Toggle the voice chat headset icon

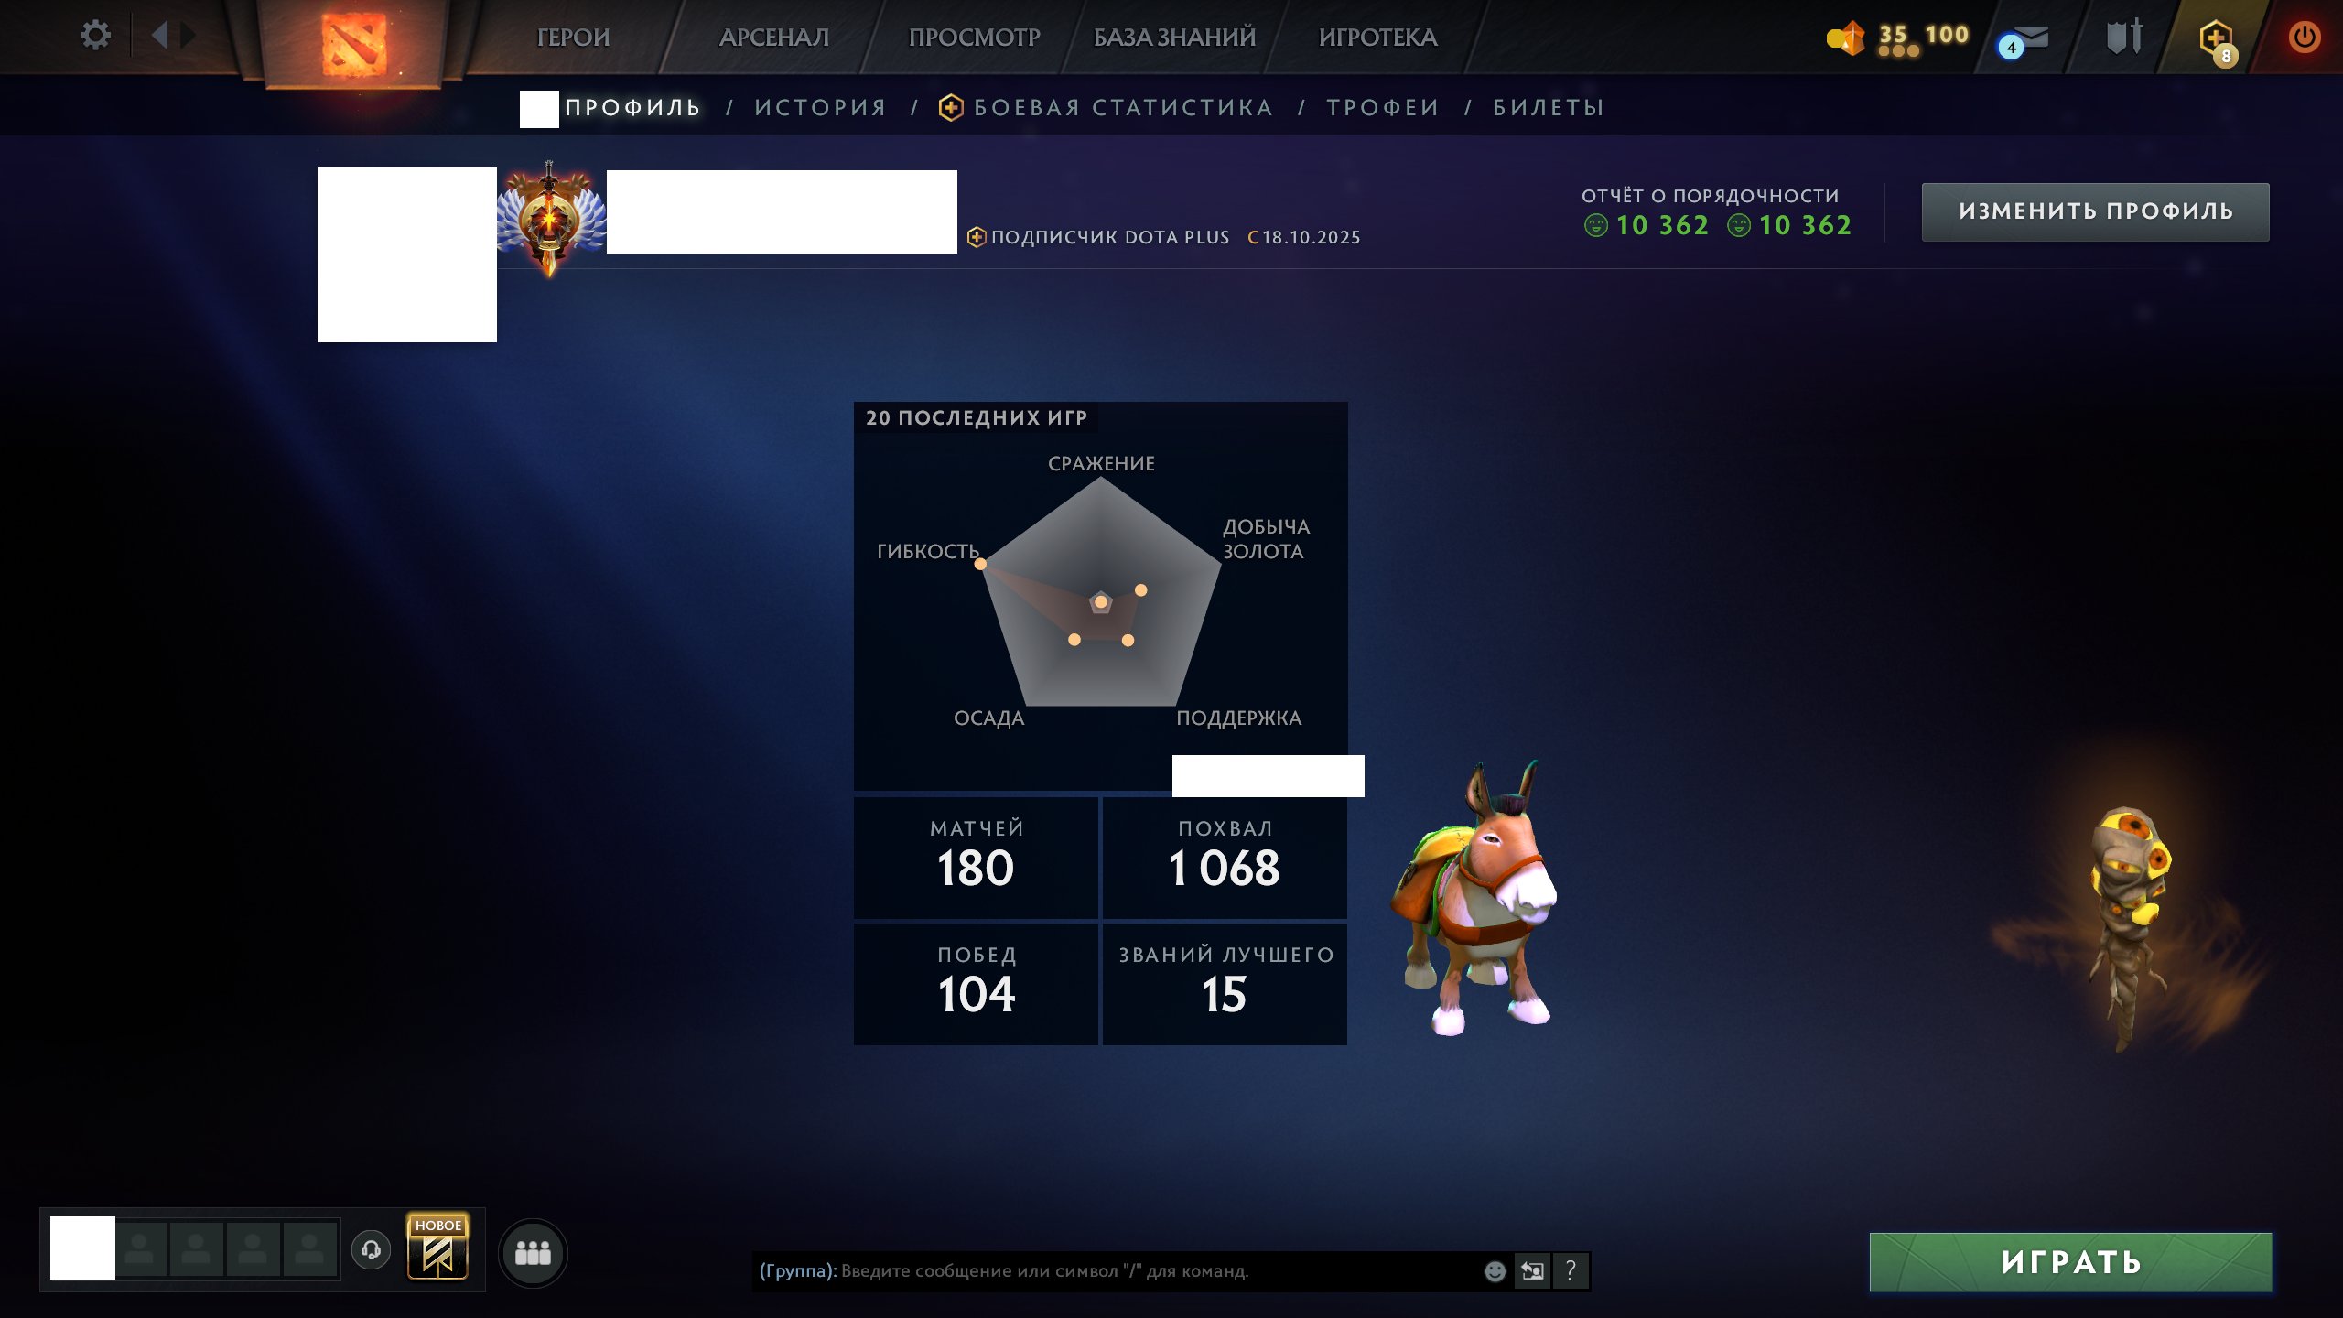pyautogui.click(x=371, y=1249)
